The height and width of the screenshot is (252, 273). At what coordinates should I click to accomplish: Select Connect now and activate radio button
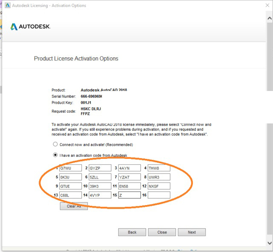[55, 144]
